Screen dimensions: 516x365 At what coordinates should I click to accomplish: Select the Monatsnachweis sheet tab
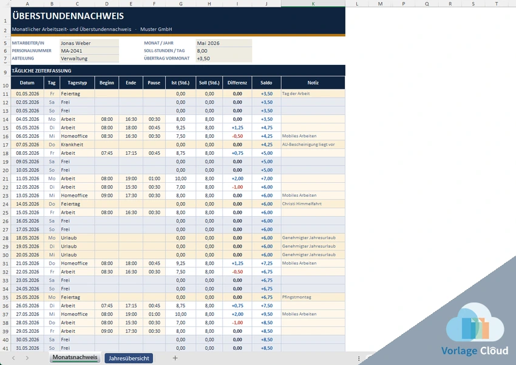pos(75,358)
